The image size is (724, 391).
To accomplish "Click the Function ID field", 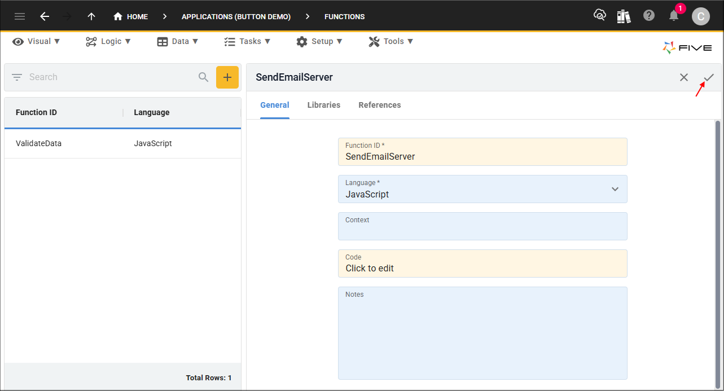I will pos(482,152).
